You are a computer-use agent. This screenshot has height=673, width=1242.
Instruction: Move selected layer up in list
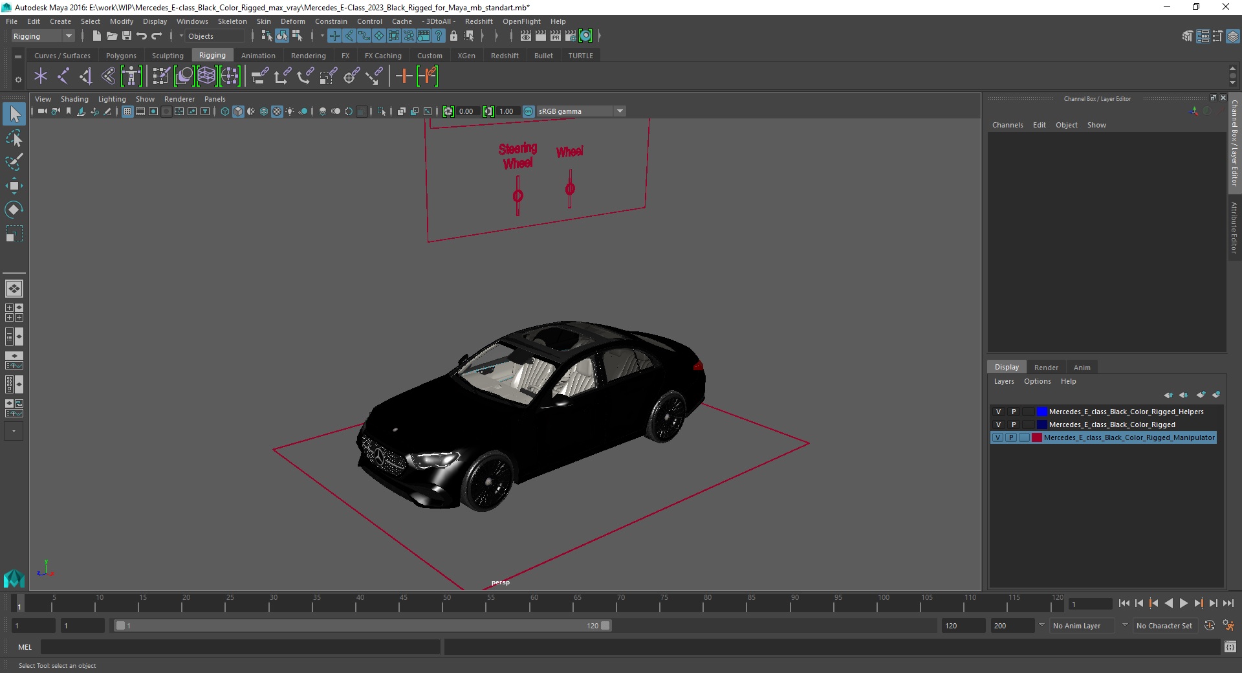[1168, 395]
